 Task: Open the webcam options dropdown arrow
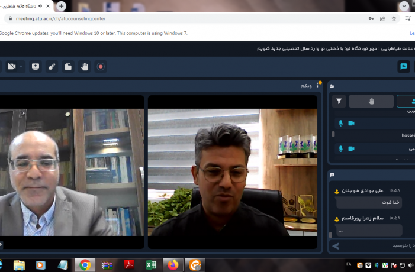[21, 67]
